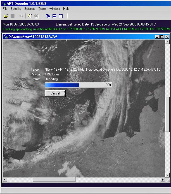
Task: Close the 10091243.WAV child window
Action: click(167, 37)
